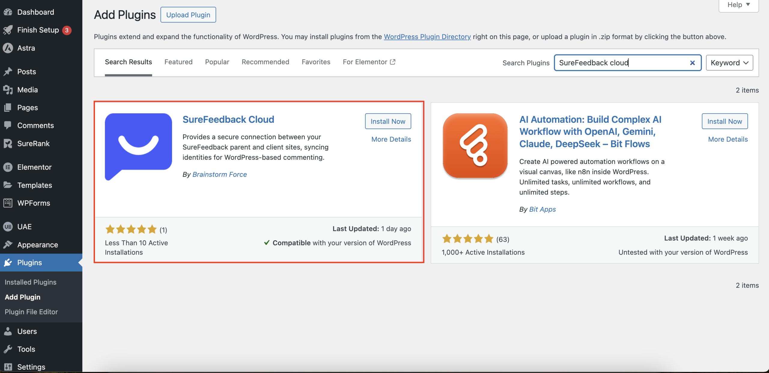The width and height of the screenshot is (769, 373).
Task: Open Installed Plugins submenu item
Action: (x=31, y=282)
